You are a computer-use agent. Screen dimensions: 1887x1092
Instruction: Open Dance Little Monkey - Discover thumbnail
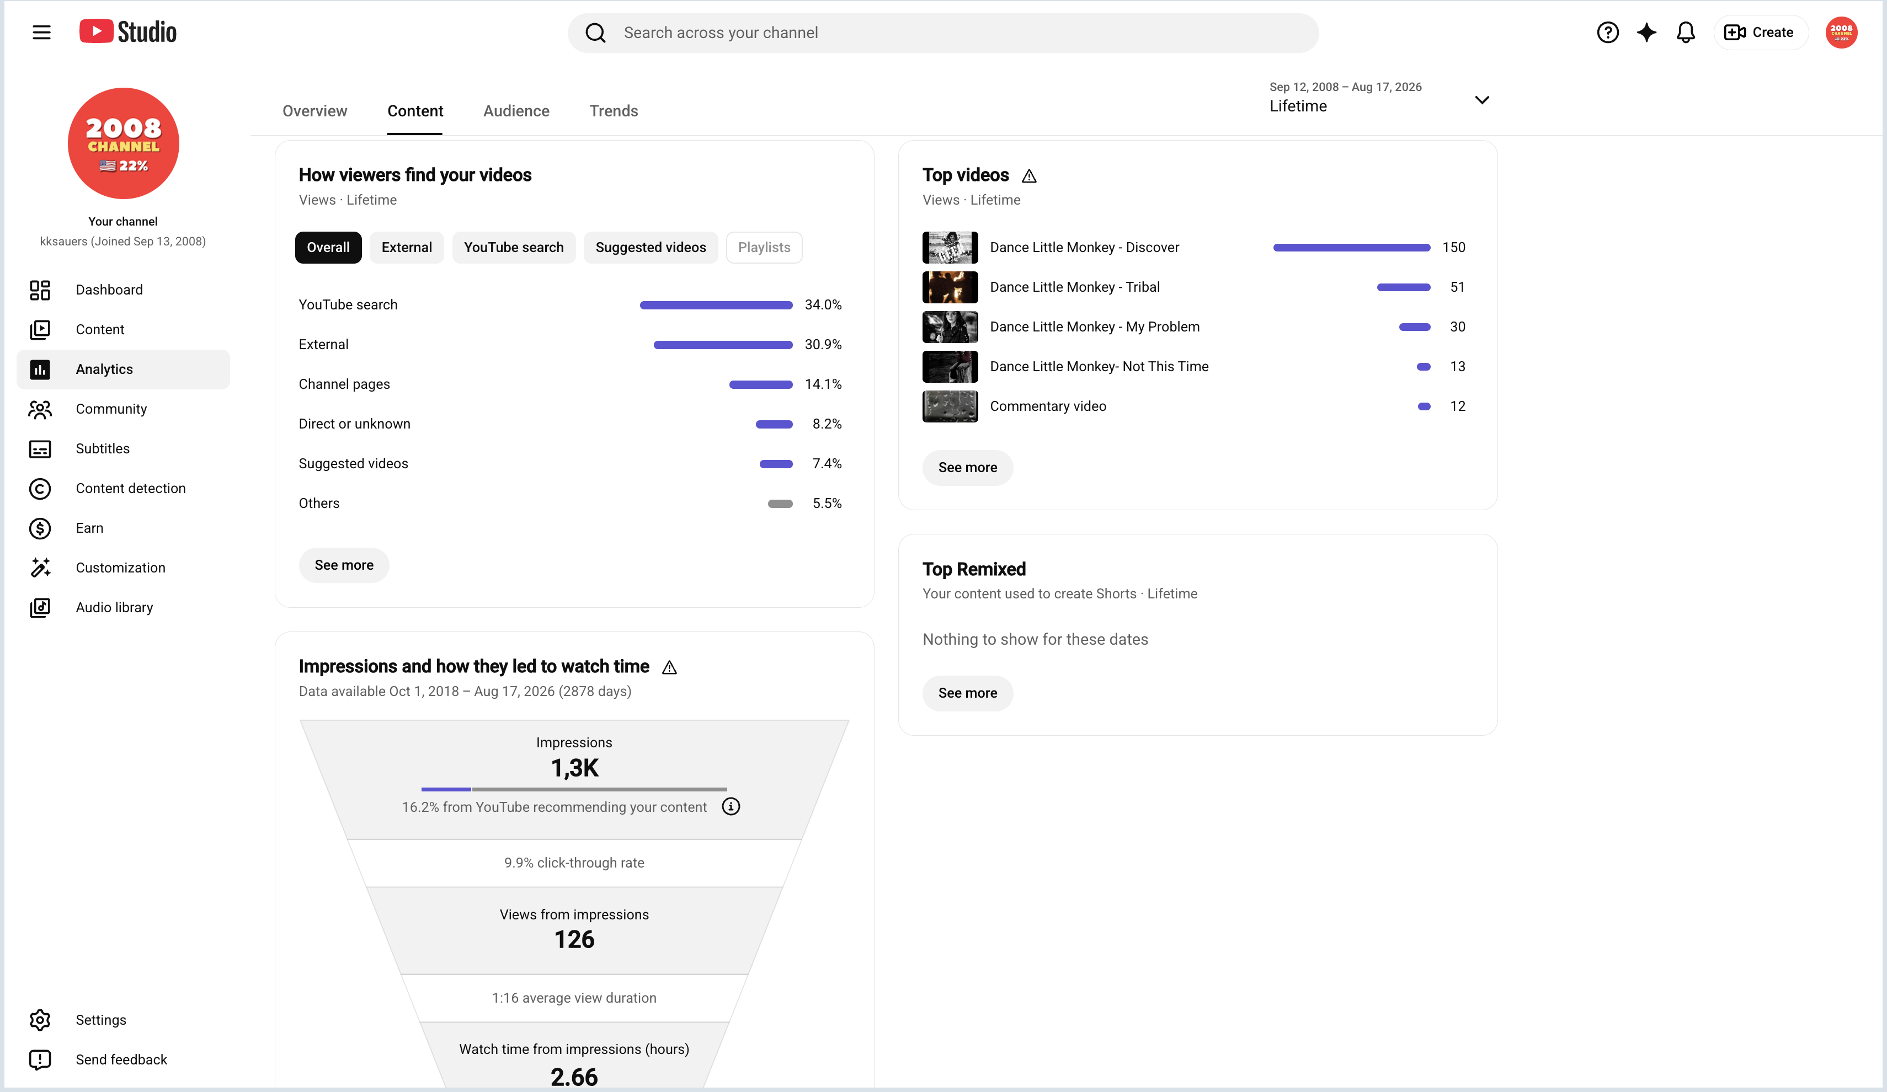(950, 248)
